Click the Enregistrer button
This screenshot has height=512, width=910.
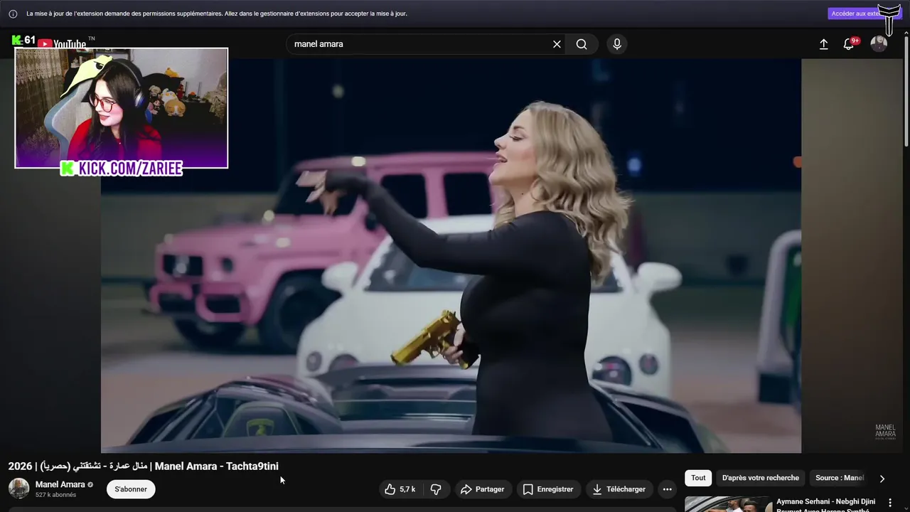(x=547, y=489)
